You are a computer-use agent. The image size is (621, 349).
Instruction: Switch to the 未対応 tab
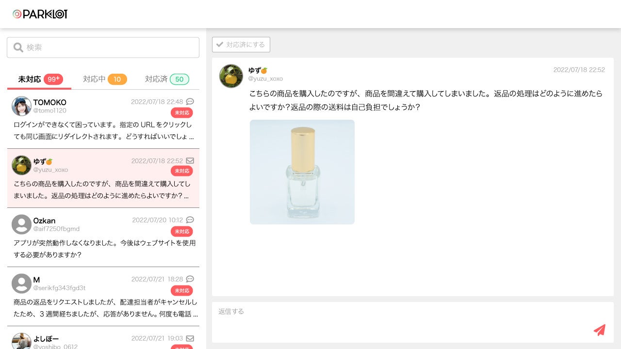39,79
